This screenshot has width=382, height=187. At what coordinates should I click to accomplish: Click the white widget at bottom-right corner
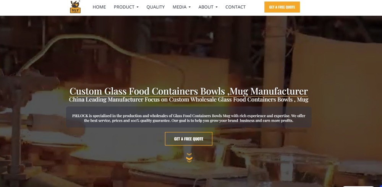tap(358, 186)
